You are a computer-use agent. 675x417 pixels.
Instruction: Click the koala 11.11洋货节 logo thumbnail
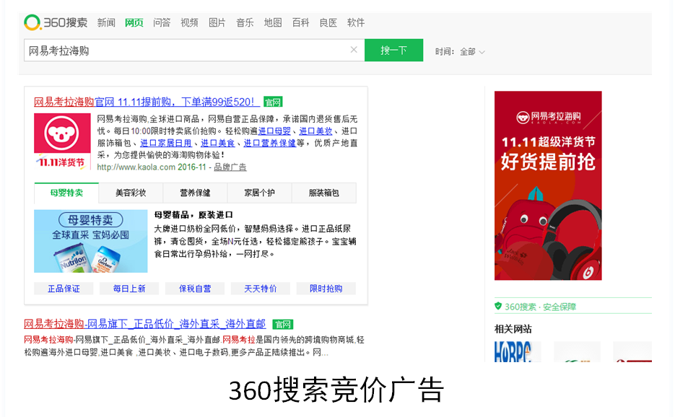point(62,141)
